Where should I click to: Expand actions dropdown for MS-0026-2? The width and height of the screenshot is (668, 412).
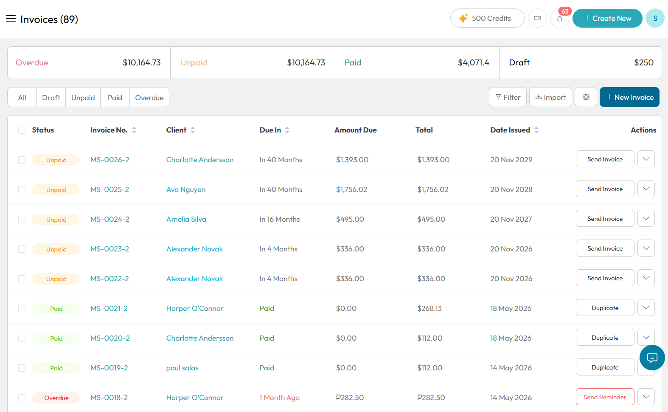[646, 159]
